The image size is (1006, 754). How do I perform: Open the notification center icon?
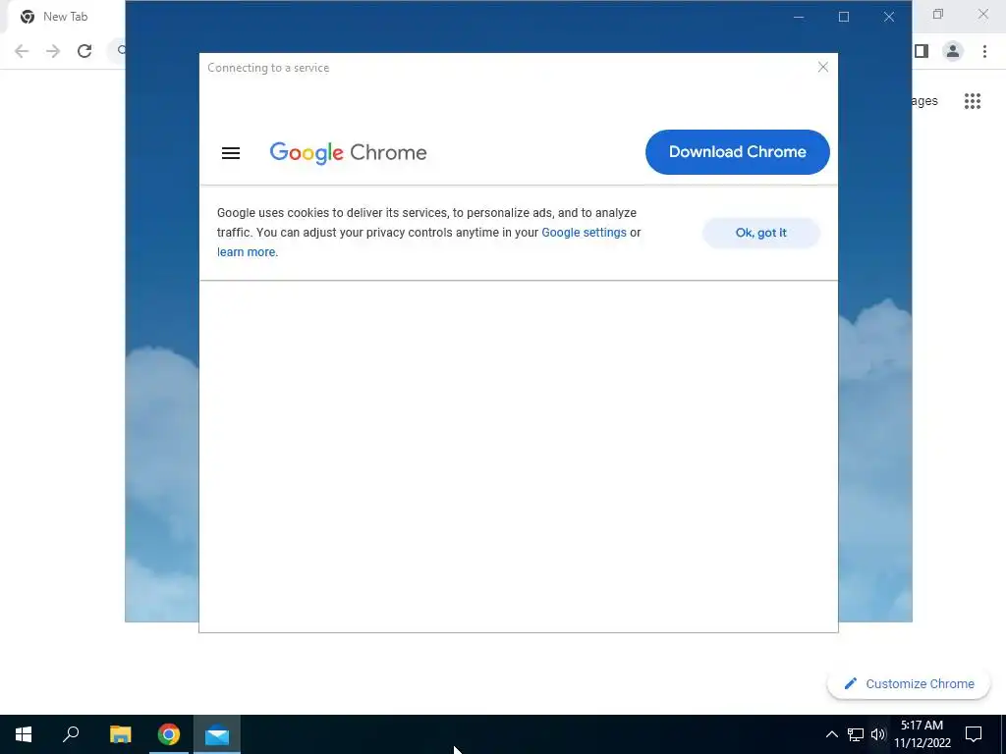coord(974,734)
